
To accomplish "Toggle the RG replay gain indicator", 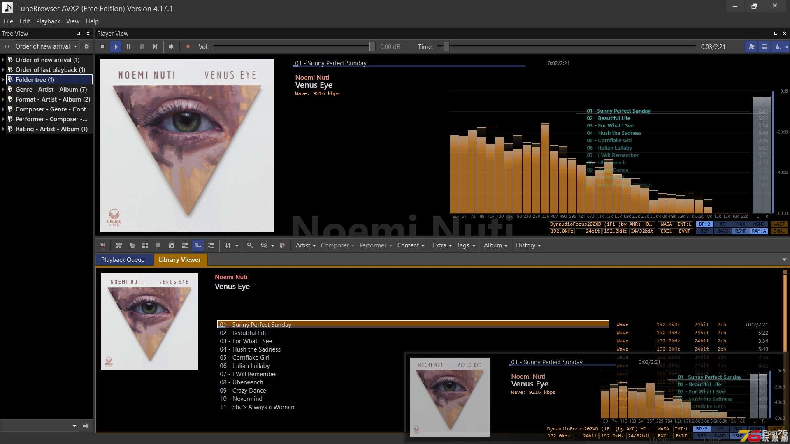I will (x=723, y=224).
